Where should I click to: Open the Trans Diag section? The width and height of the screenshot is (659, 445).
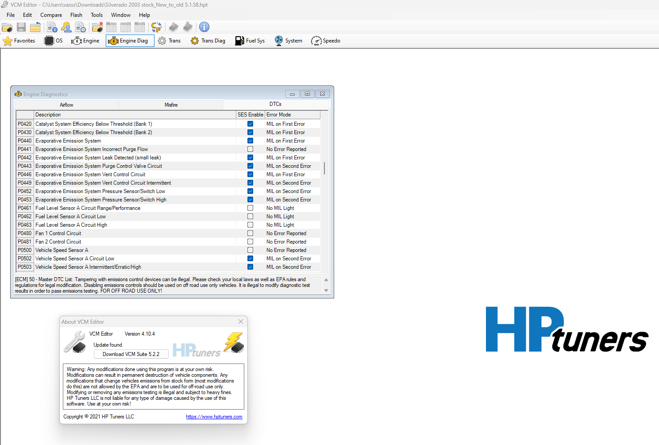208,41
